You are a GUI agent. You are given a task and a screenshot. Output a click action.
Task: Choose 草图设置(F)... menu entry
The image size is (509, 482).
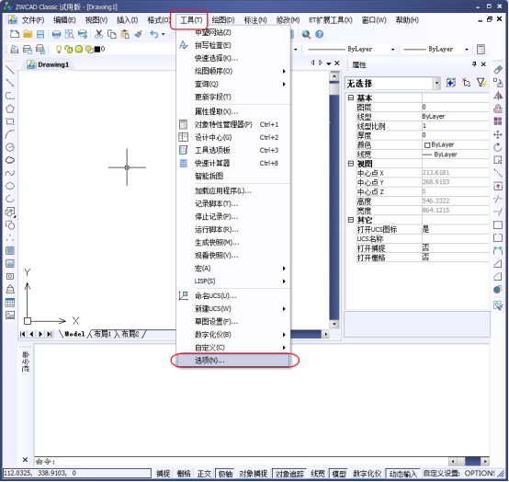233,321
